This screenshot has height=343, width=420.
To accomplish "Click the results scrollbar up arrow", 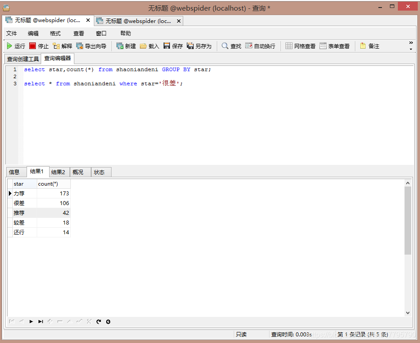I will tap(408, 183).
